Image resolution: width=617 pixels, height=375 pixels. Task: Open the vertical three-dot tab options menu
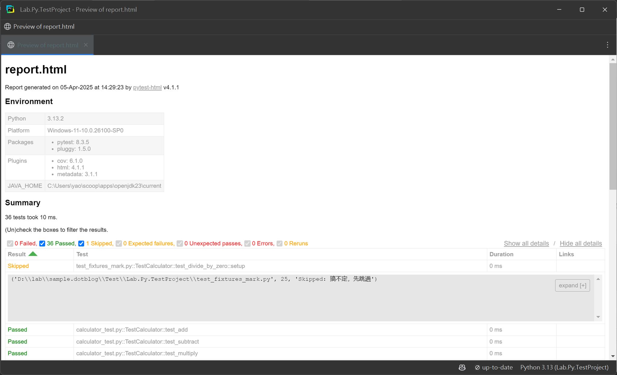607,45
